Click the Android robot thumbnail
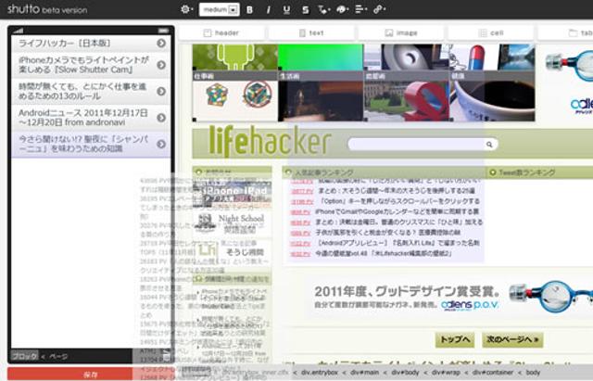The width and height of the screenshot is (593, 381). click(x=235, y=57)
